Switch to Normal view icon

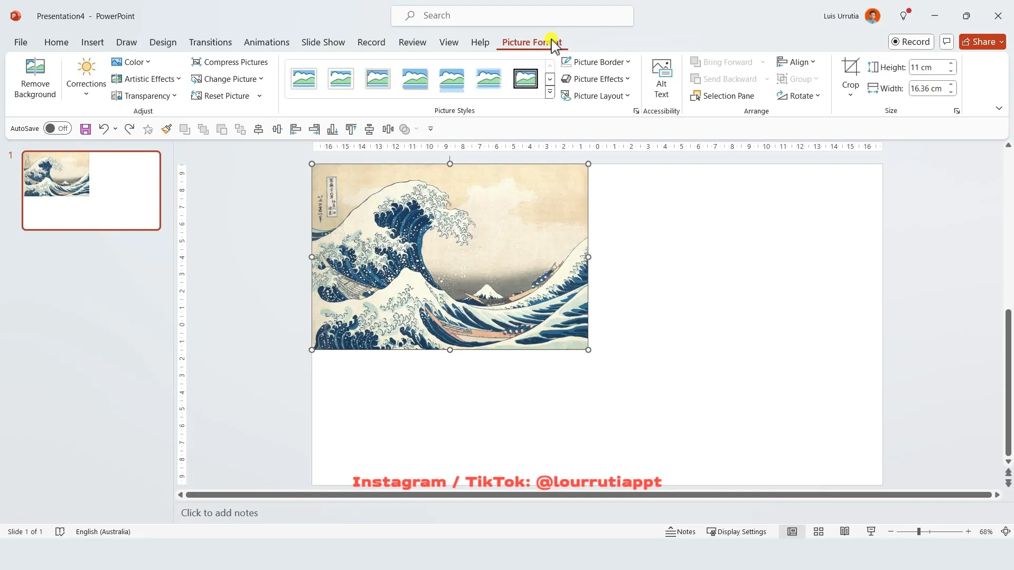coord(792,531)
